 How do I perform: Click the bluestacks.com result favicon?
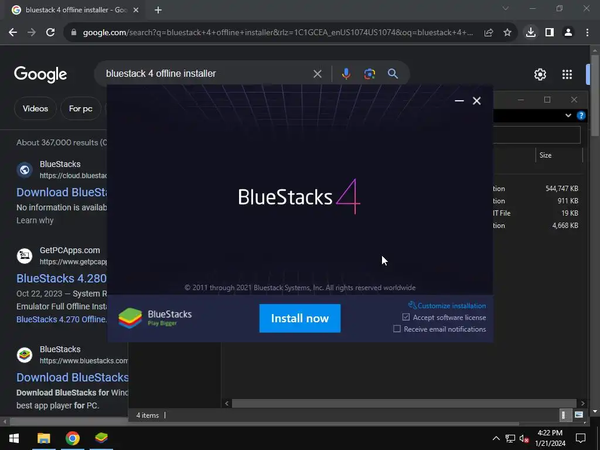[25, 354]
